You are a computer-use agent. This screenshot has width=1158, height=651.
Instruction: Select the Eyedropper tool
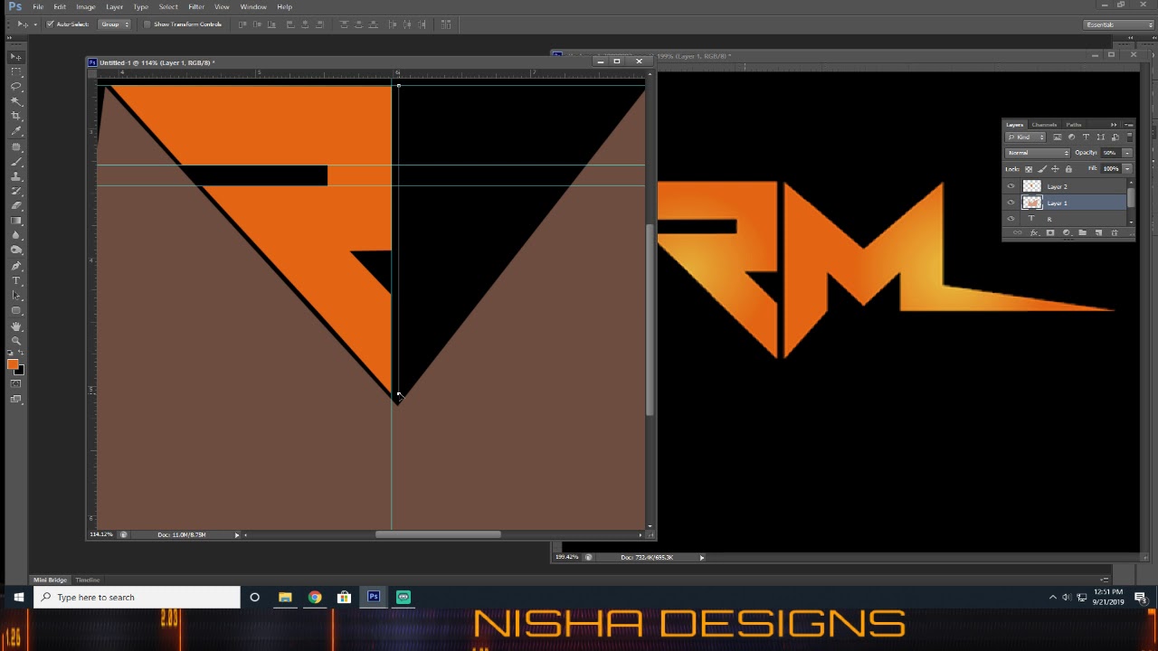coord(16,131)
